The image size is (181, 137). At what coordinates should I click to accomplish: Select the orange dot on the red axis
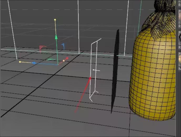coord(64,61)
